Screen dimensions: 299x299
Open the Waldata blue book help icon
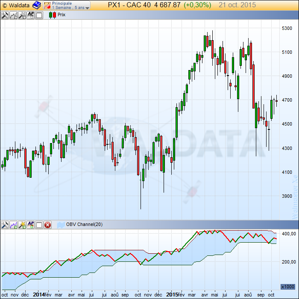pyautogui.click(x=36, y=5)
